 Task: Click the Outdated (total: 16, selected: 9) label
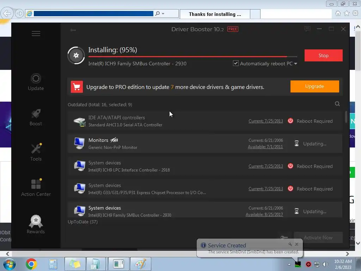(100, 104)
